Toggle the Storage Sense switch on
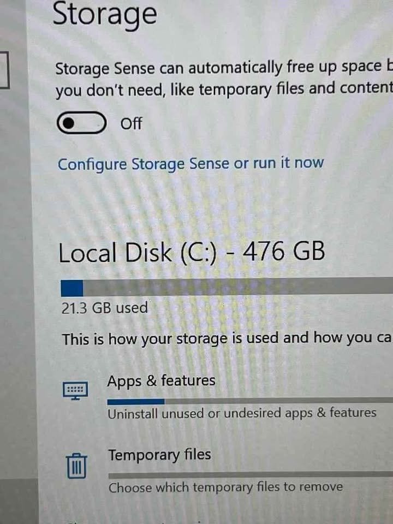 82,123
